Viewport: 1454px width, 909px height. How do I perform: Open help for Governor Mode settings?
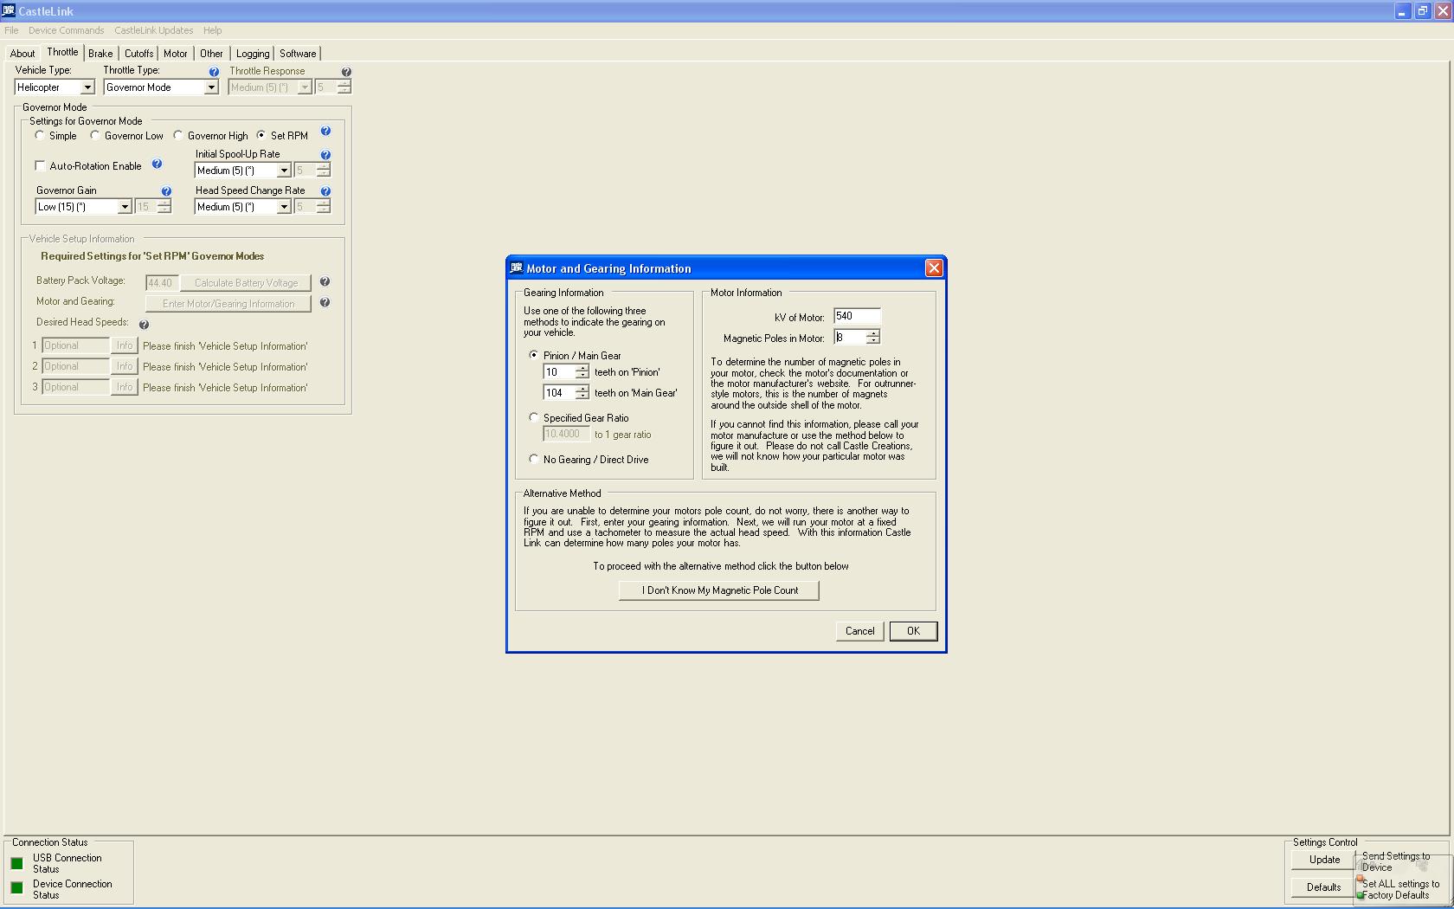coord(325,132)
